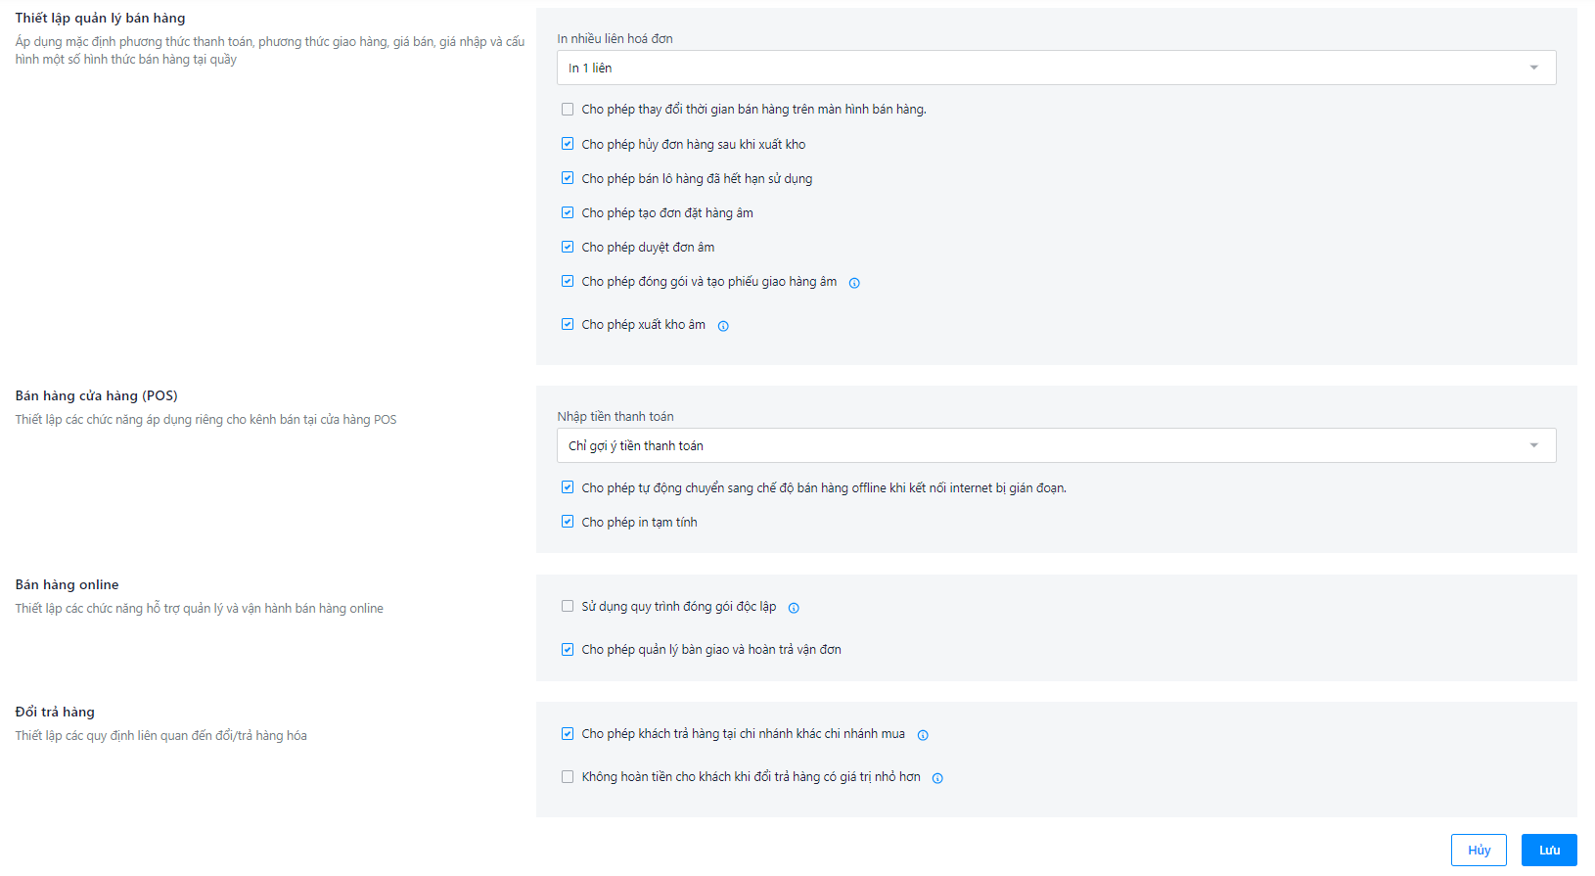Uncheck 'Cho phép bán lô hàng đã hết hạn sử dụng'

pyautogui.click(x=568, y=178)
